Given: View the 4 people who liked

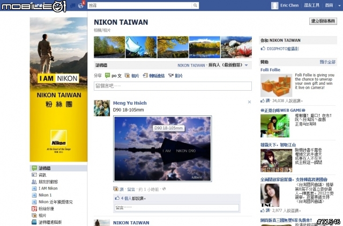Looking at the screenshot, I should (126, 198).
